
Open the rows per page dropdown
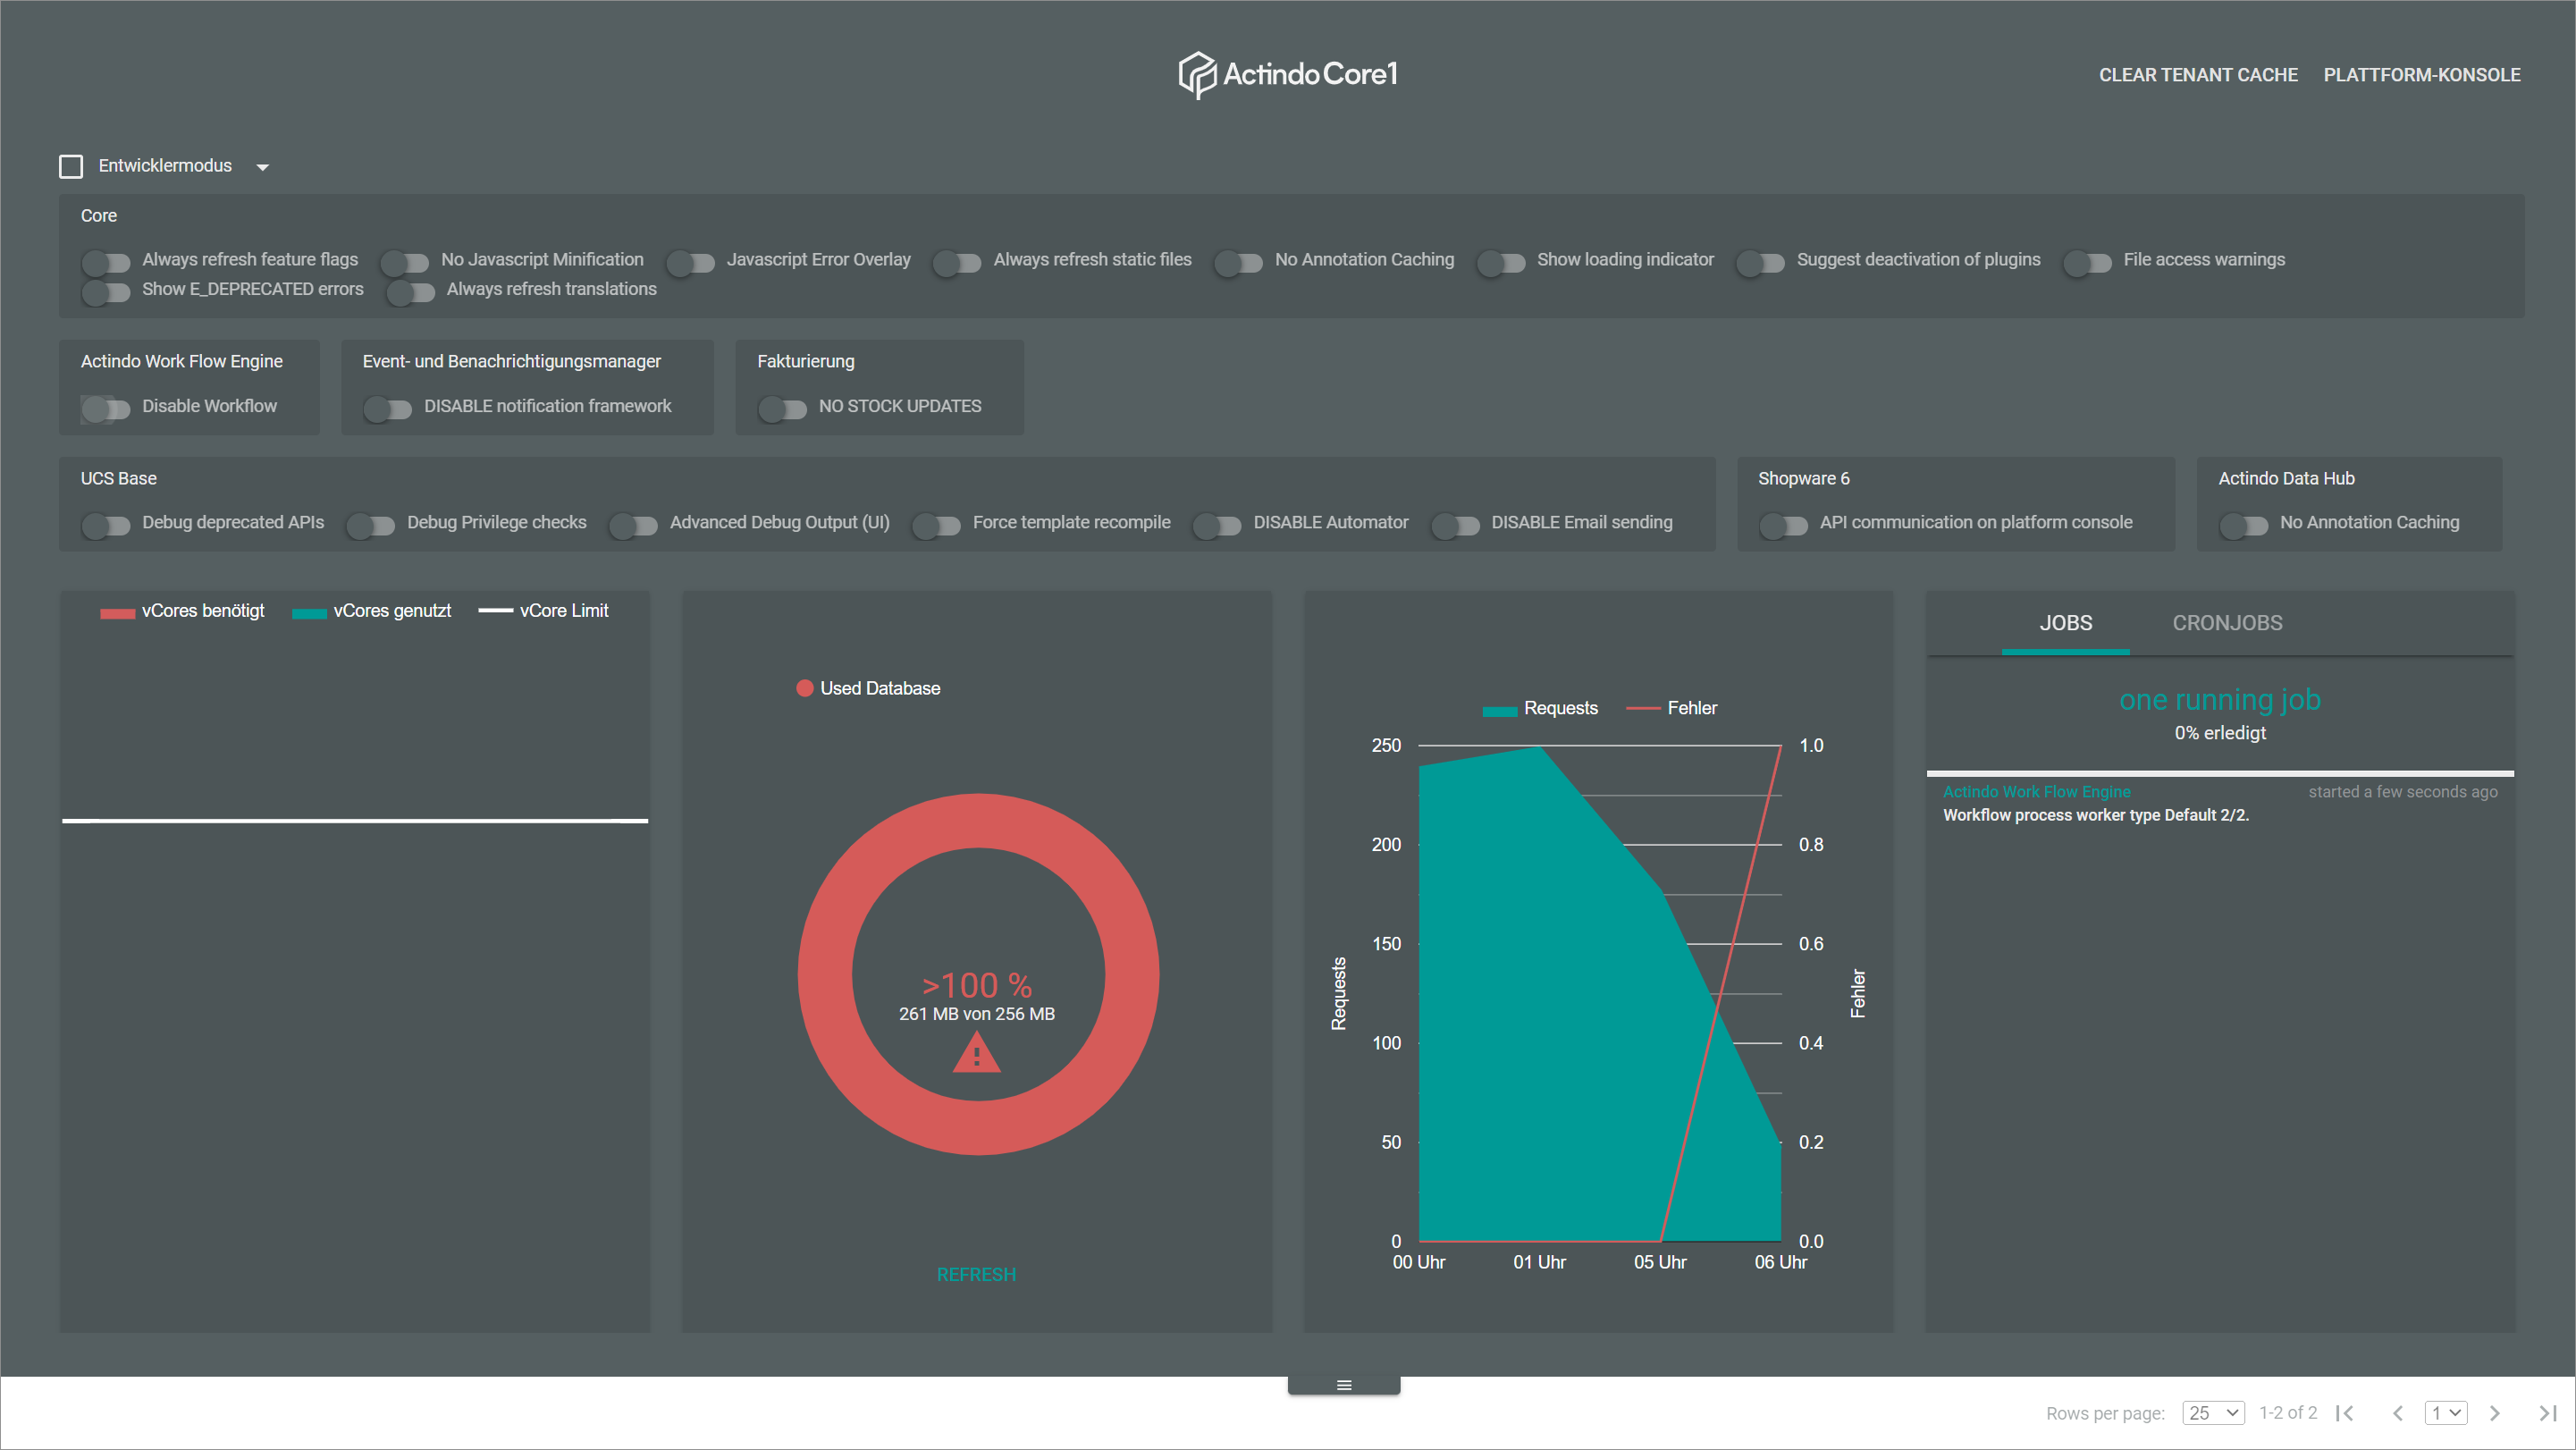coord(2213,1413)
